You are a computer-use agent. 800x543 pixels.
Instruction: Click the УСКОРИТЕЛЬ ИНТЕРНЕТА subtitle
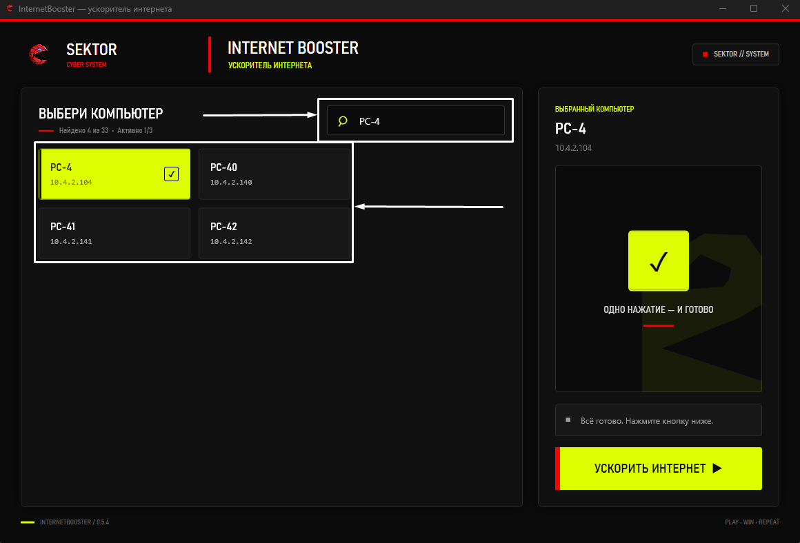click(x=270, y=65)
